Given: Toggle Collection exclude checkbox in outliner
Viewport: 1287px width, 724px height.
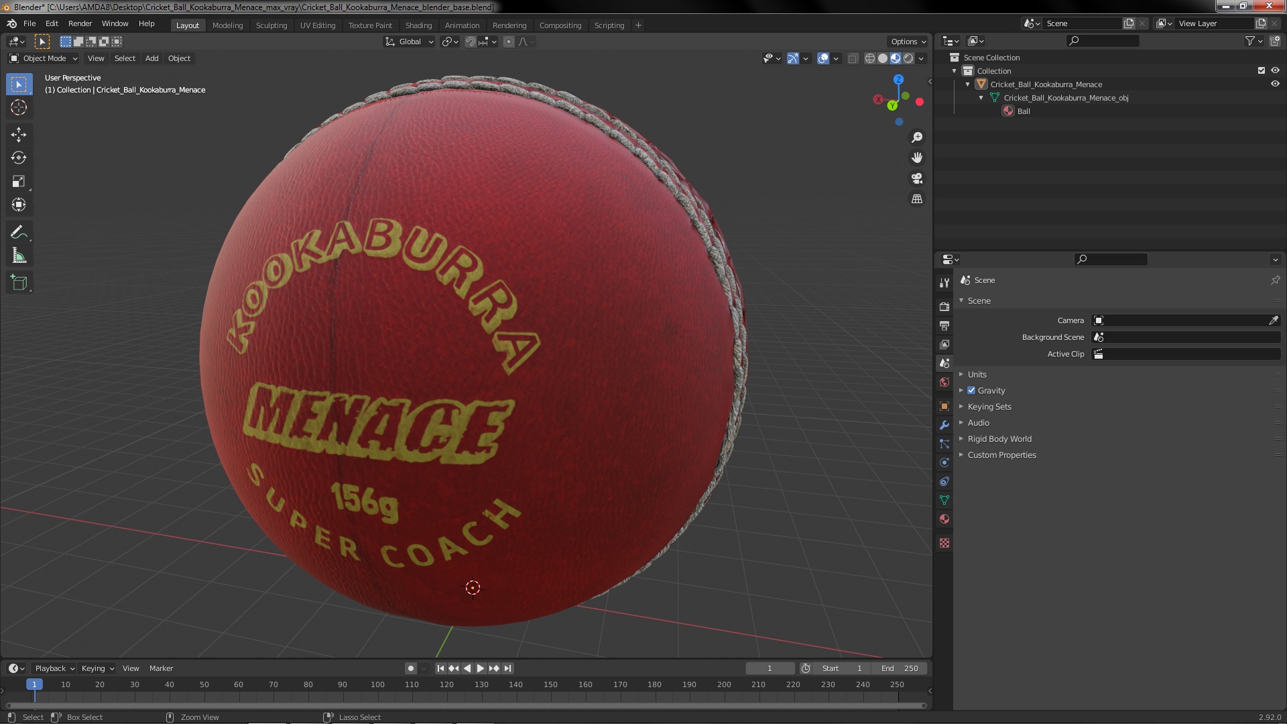Looking at the screenshot, I should point(1262,70).
